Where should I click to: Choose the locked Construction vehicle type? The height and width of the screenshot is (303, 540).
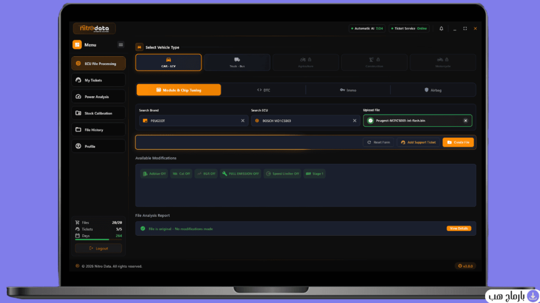tap(374, 62)
